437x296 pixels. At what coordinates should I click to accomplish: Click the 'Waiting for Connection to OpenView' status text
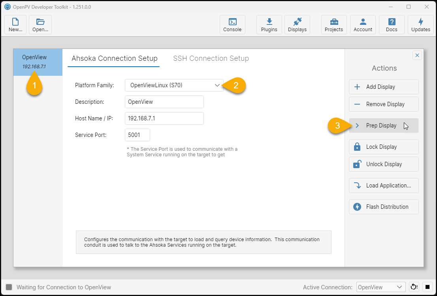click(64, 287)
